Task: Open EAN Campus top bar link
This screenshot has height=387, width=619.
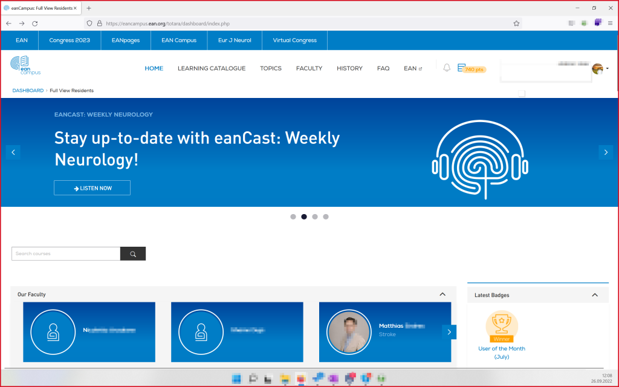Action: pos(179,41)
